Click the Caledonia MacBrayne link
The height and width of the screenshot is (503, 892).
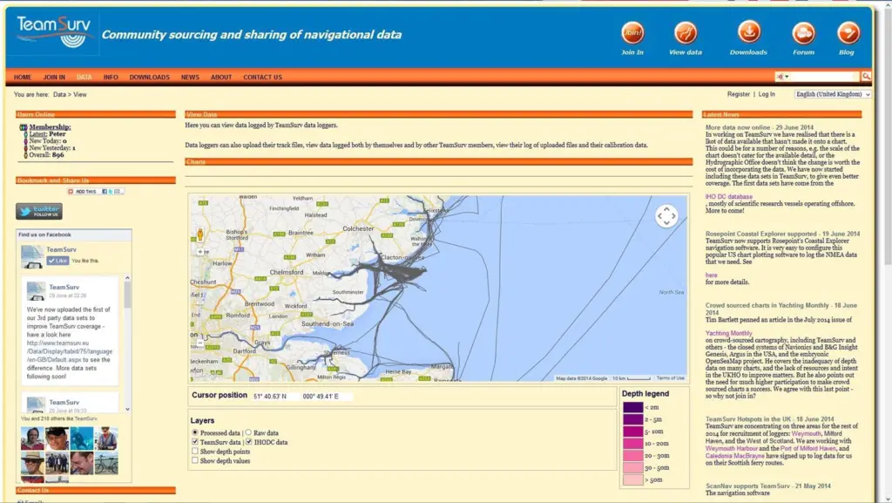point(735,456)
